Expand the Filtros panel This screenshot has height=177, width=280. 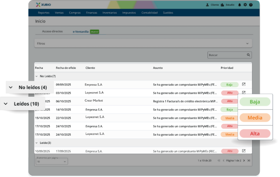(247, 43)
